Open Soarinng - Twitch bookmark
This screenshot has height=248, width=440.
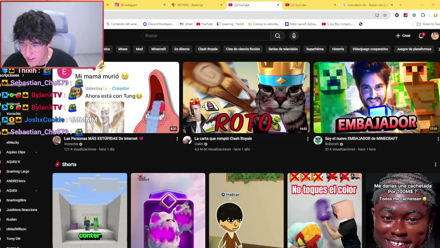(x=230, y=24)
